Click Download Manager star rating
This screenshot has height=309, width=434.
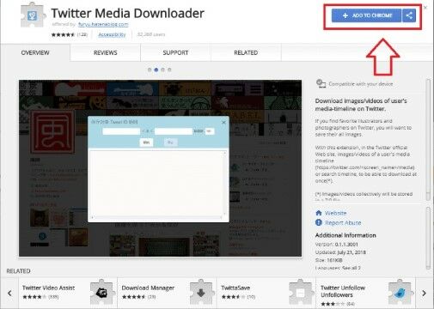click(x=134, y=297)
